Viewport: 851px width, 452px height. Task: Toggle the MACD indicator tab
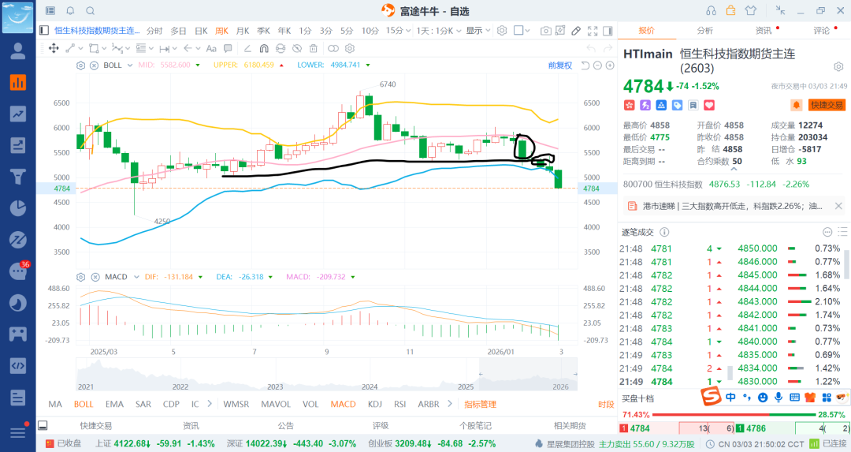343,404
